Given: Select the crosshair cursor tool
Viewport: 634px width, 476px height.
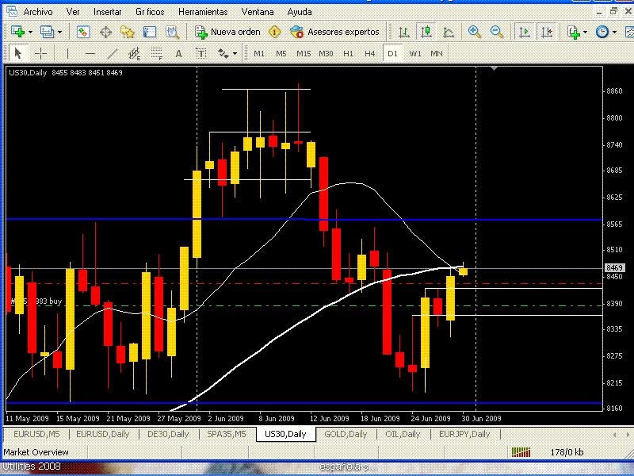Looking at the screenshot, I should pos(40,53).
